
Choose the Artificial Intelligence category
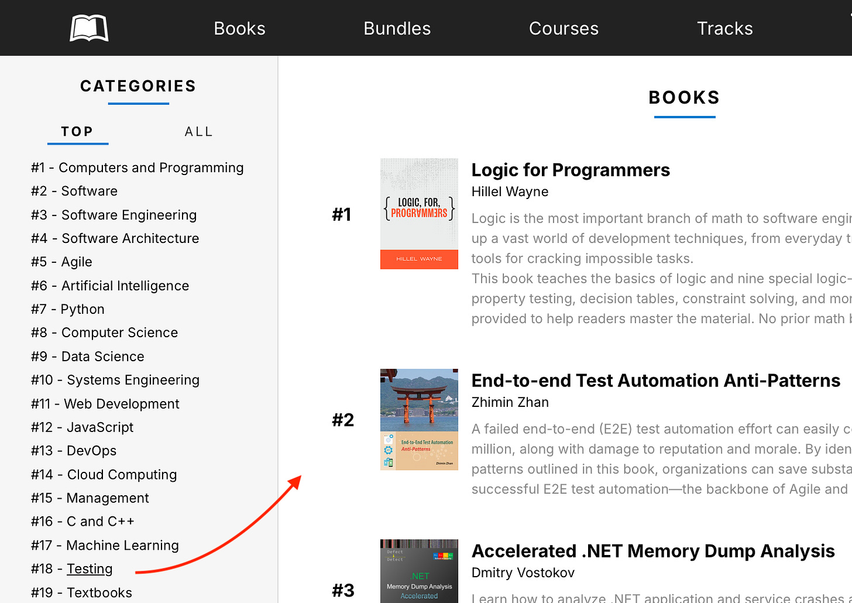pyautogui.click(x=110, y=286)
